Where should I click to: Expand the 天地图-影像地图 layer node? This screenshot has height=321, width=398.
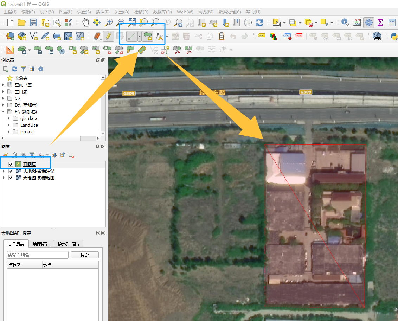click(4, 178)
